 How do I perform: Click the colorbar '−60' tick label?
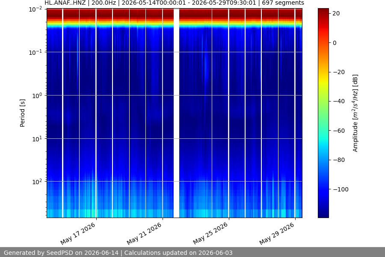[338, 131]
